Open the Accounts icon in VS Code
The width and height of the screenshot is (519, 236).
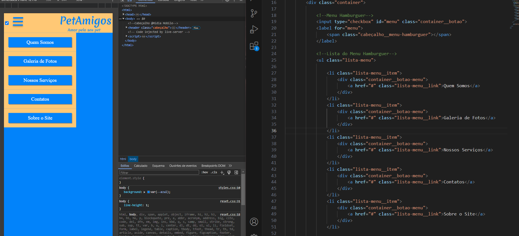click(x=254, y=222)
